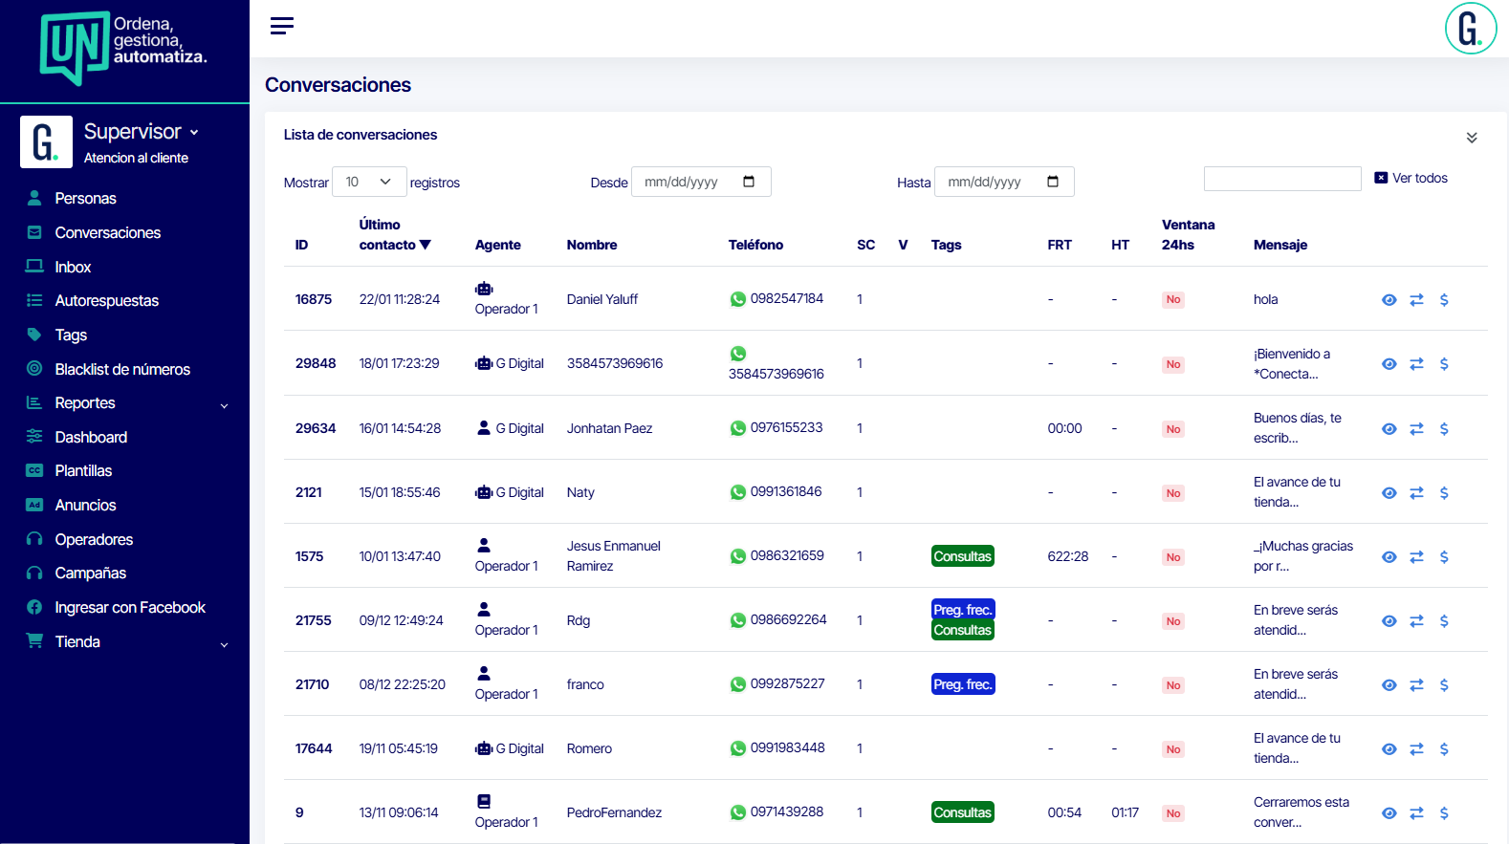1509x844 pixels.
Task: Go to Dashboard in sidebar menu
Action: pos(91,437)
